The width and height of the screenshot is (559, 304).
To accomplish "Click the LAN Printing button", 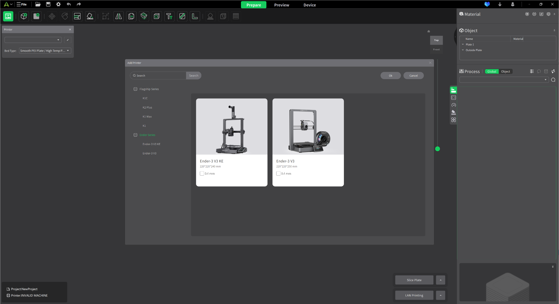I will point(414,295).
